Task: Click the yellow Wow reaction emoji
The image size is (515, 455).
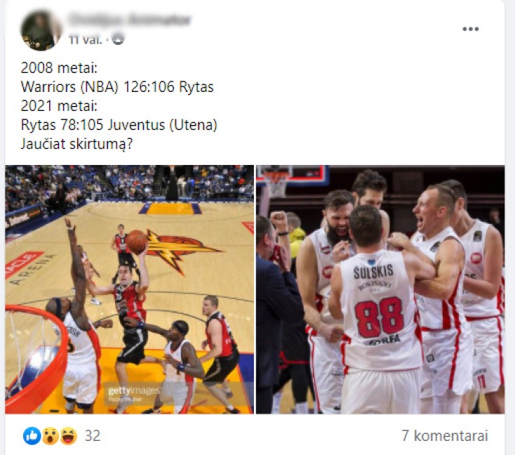Action: tap(50, 436)
